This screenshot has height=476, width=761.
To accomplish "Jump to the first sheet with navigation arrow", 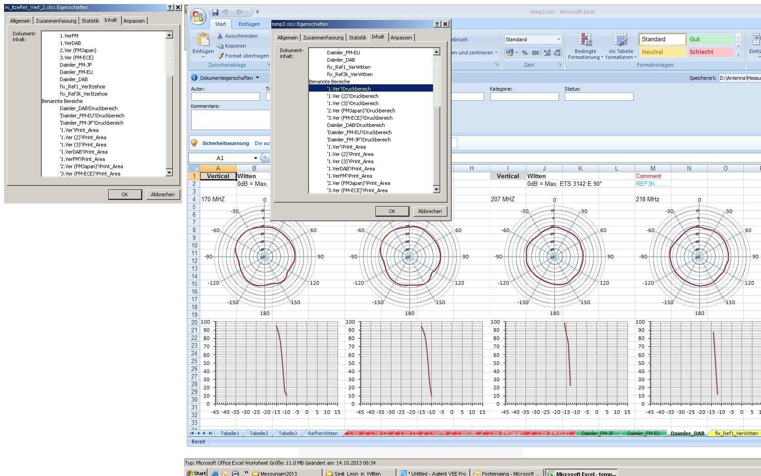I will pos(192,433).
